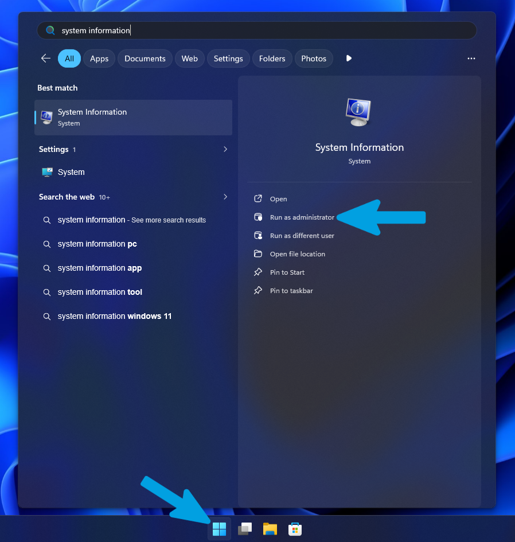Click search icon beside 'system information app'
This screenshot has width=515, height=542.
(46, 268)
